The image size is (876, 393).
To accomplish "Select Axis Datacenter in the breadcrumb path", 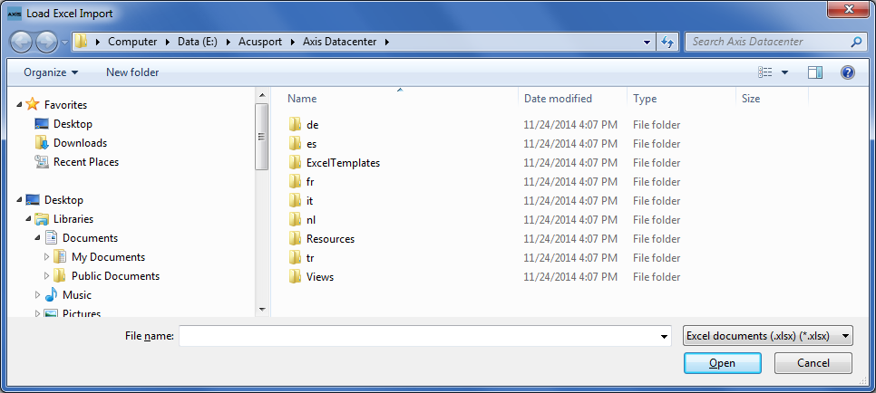I will point(340,42).
